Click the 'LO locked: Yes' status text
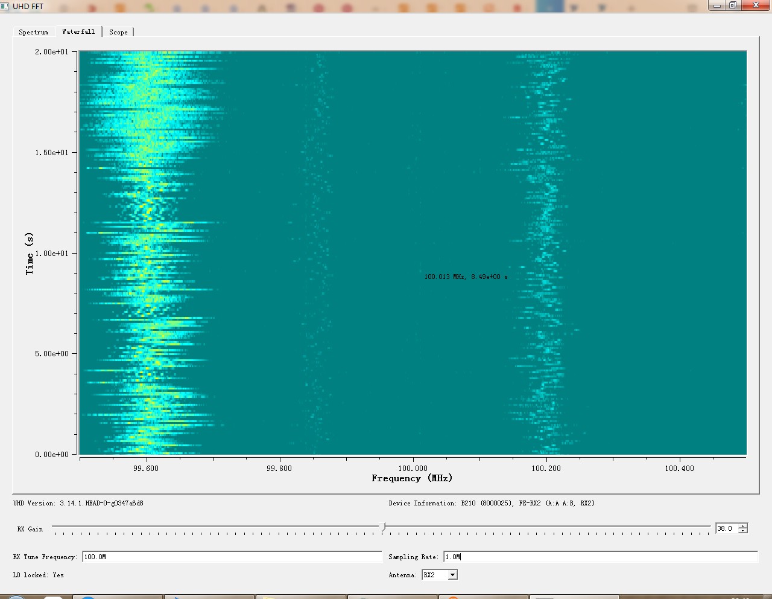The height and width of the screenshot is (599, 772). pos(39,575)
